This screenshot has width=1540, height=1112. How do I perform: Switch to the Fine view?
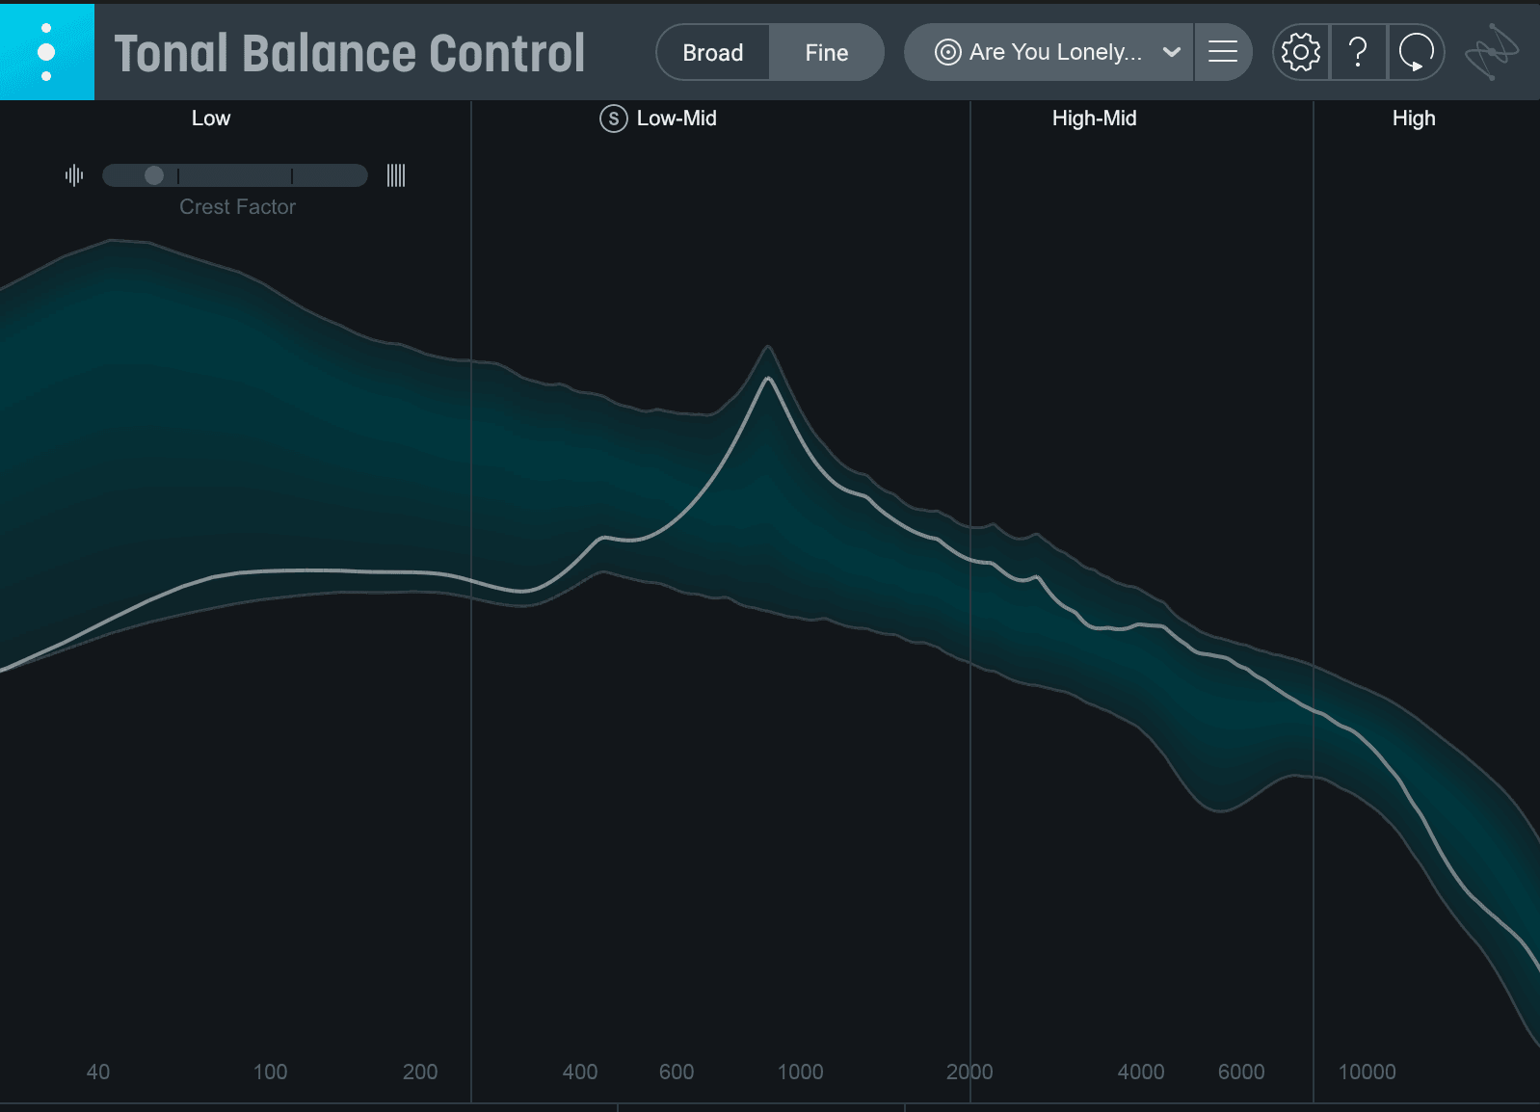(x=827, y=52)
